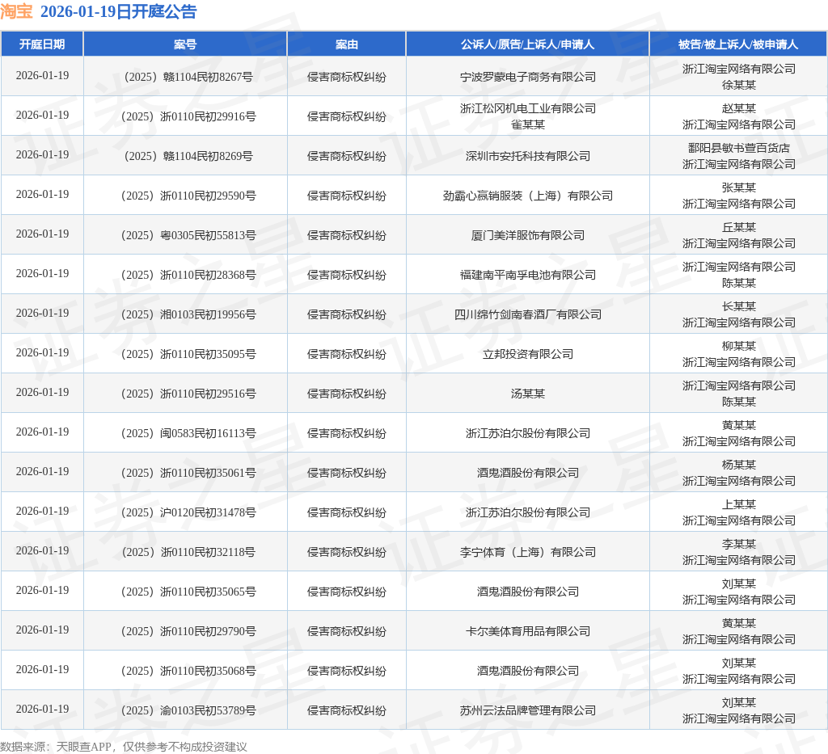
Task: Click plaintiff 厦门美洋服饰有限公司
Action: 527,235
